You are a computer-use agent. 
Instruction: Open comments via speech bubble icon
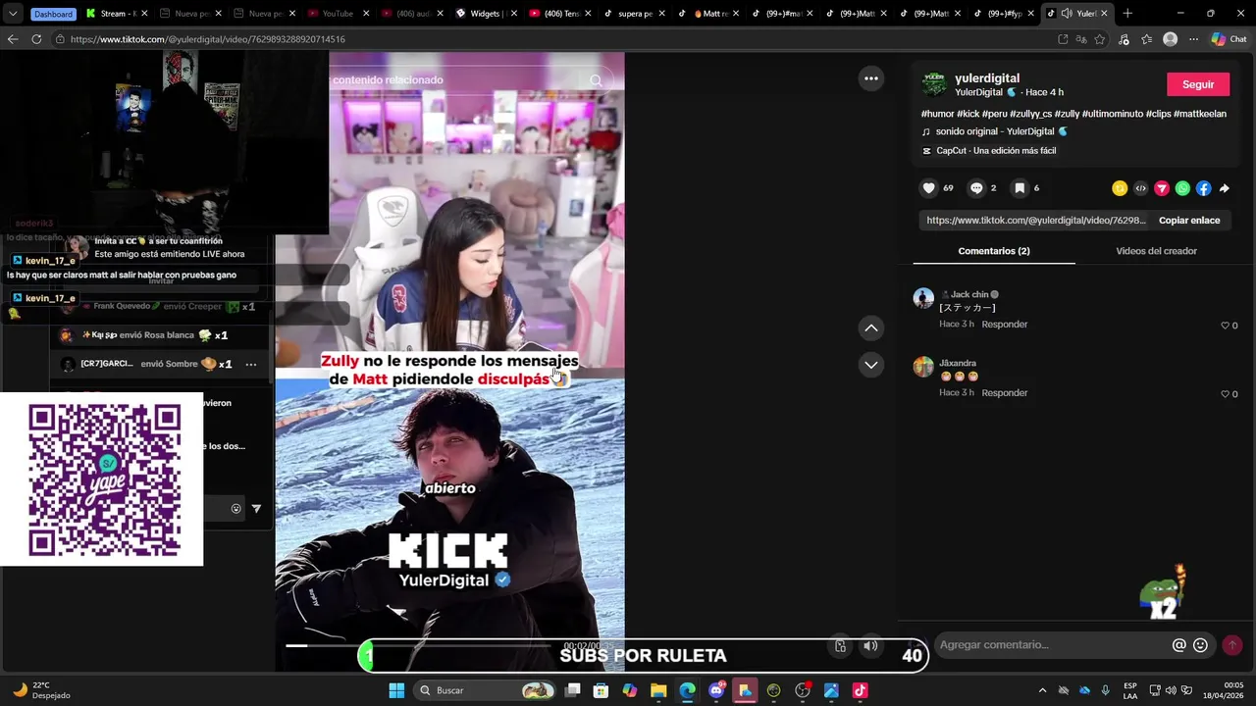(976, 188)
